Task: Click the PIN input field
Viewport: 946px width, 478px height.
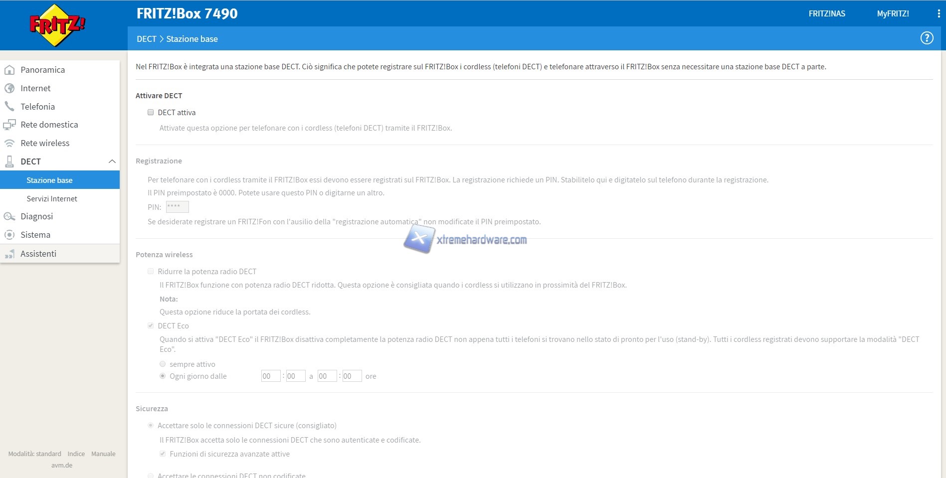Action: pos(177,207)
